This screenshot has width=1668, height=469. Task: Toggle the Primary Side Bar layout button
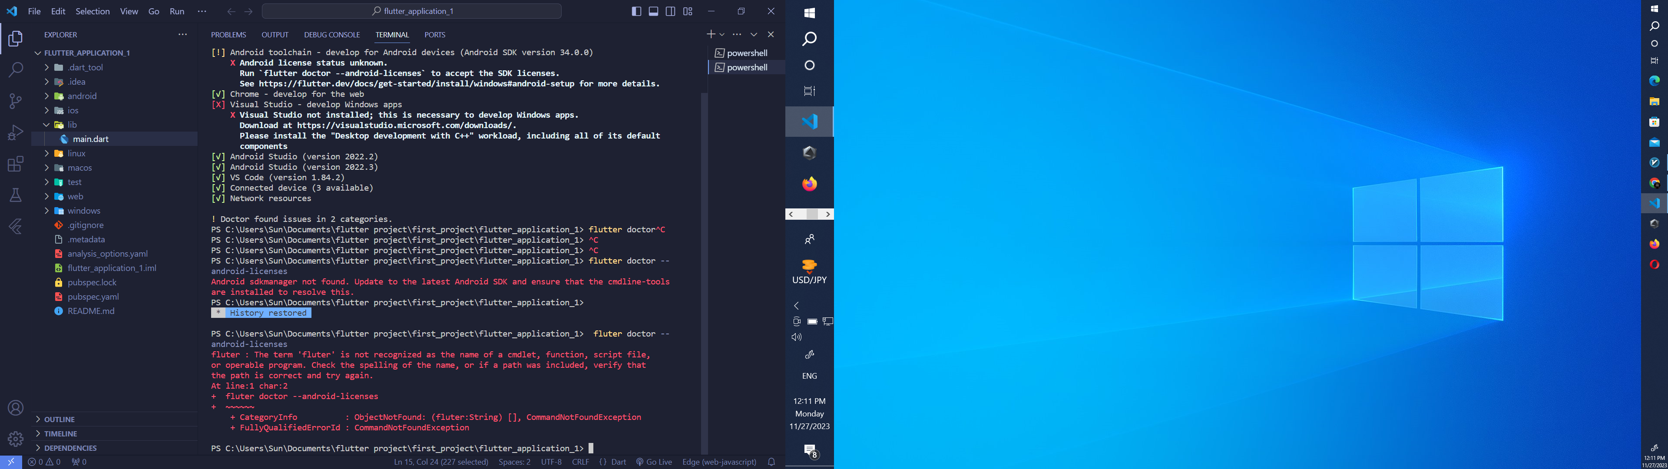pyautogui.click(x=636, y=12)
